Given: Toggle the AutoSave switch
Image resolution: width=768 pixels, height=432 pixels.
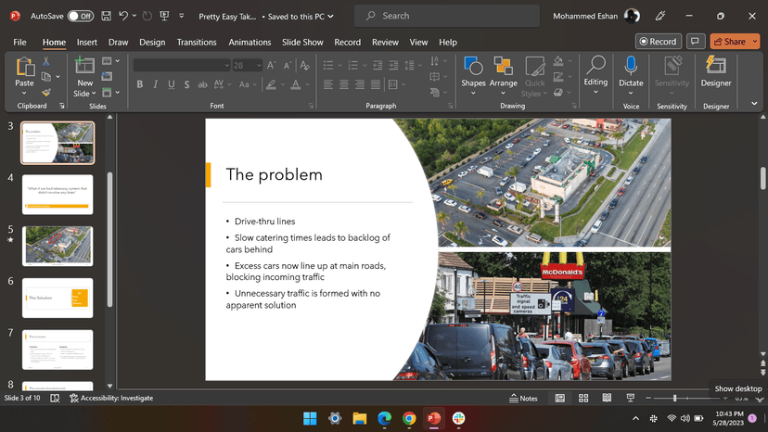Looking at the screenshot, I should coord(80,16).
